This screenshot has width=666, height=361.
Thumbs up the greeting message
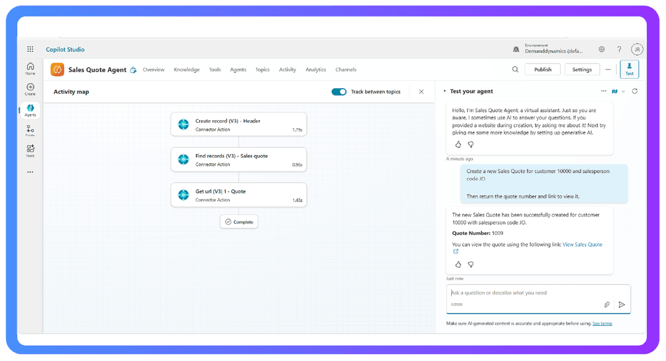(x=458, y=145)
